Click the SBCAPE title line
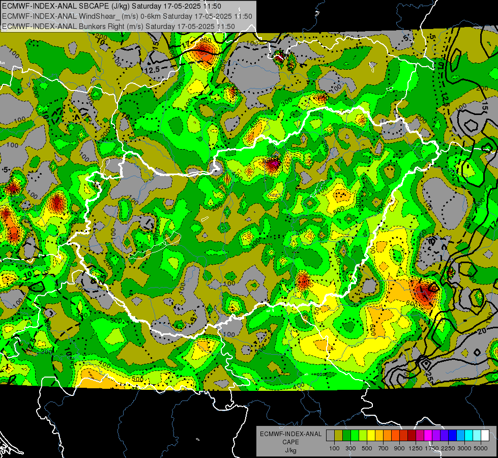 pos(111,6)
